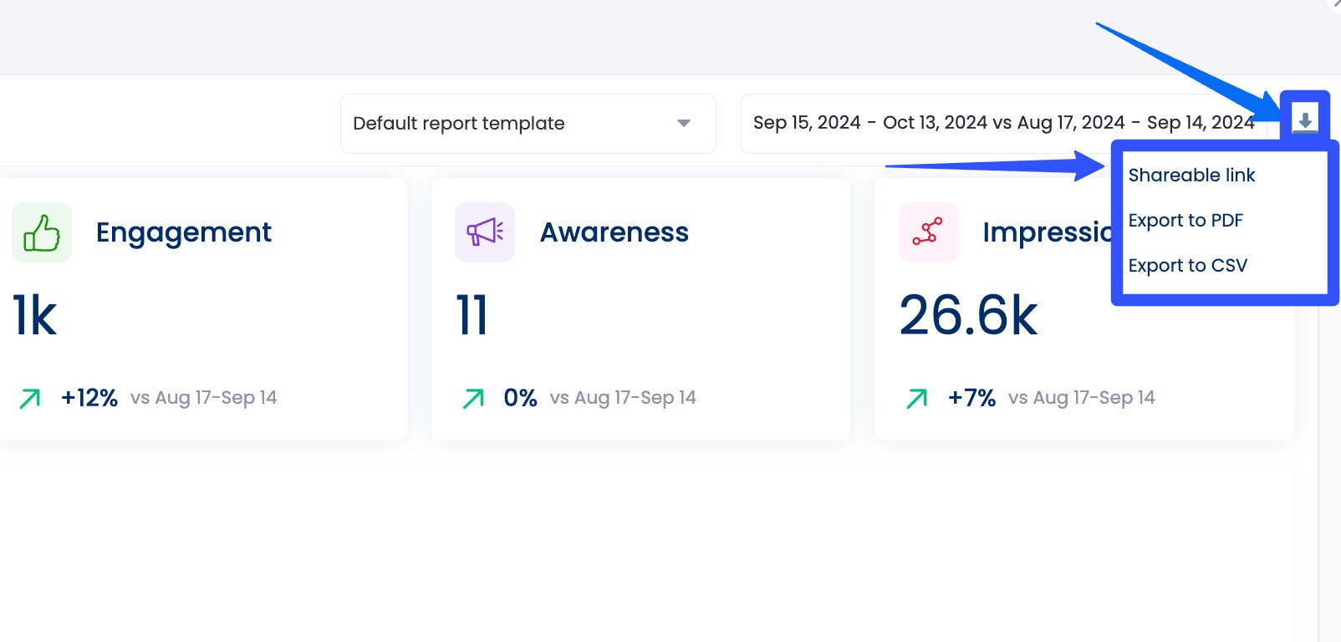This screenshot has width=1341, height=642.
Task: Click the Impressions card title
Action: [x=1047, y=232]
